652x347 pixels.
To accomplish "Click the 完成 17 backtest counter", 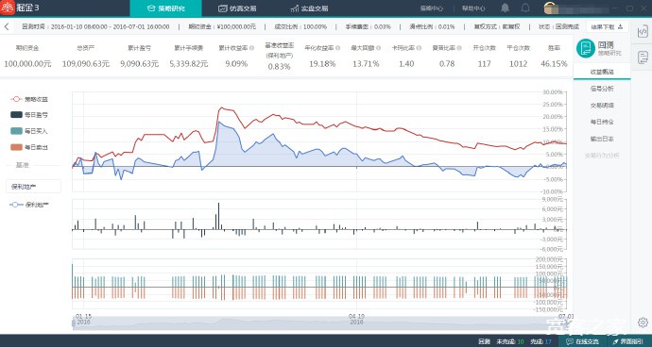I will tap(541, 341).
